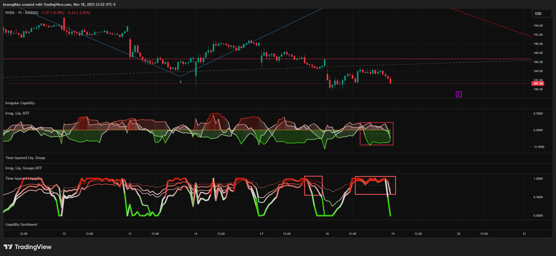Click the TradingView logo
This screenshot has height=256, width=556.
(x=28, y=247)
